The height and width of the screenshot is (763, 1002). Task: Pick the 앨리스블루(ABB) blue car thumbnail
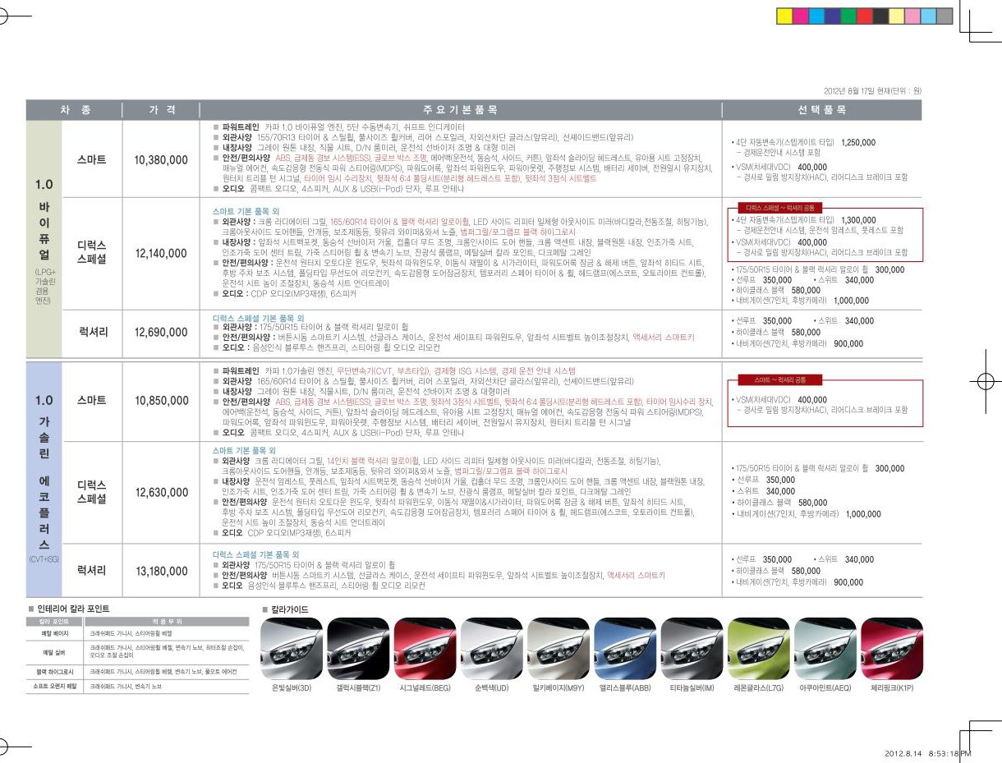625,647
